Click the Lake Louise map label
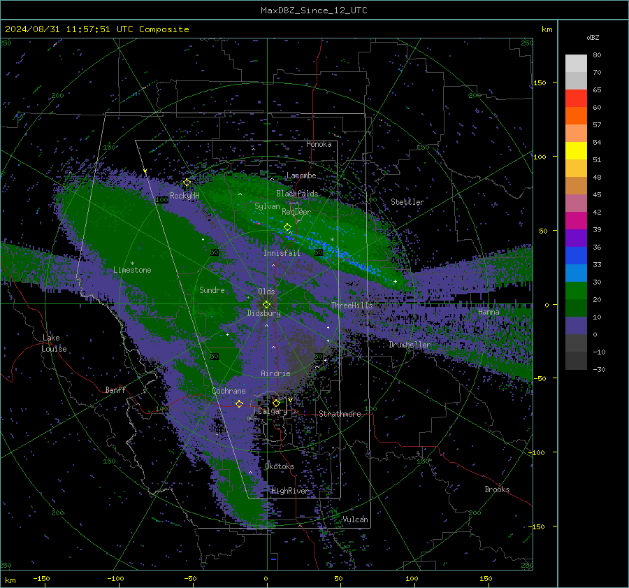Screen dimensions: 629x588 click(54, 343)
